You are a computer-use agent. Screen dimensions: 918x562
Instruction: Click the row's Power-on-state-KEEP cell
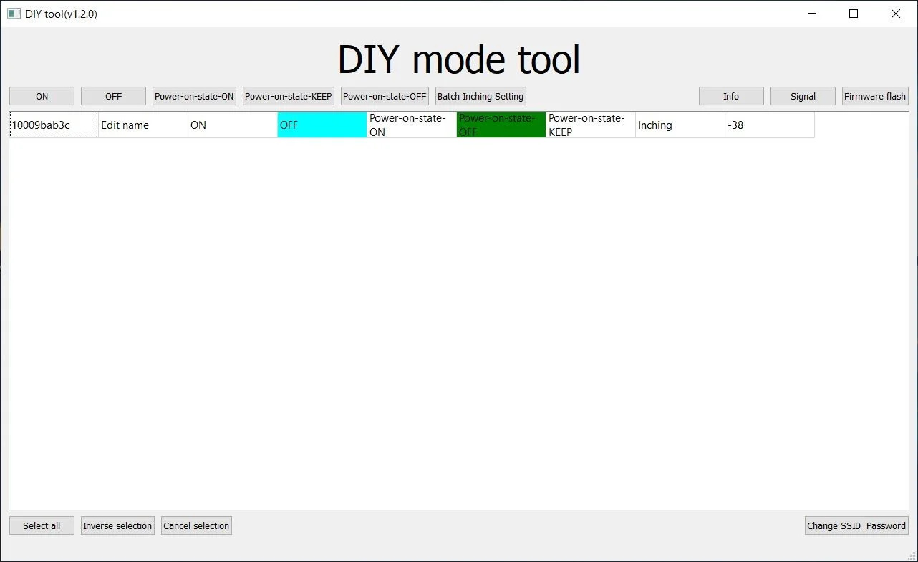pyautogui.click(x=591, y=125)
